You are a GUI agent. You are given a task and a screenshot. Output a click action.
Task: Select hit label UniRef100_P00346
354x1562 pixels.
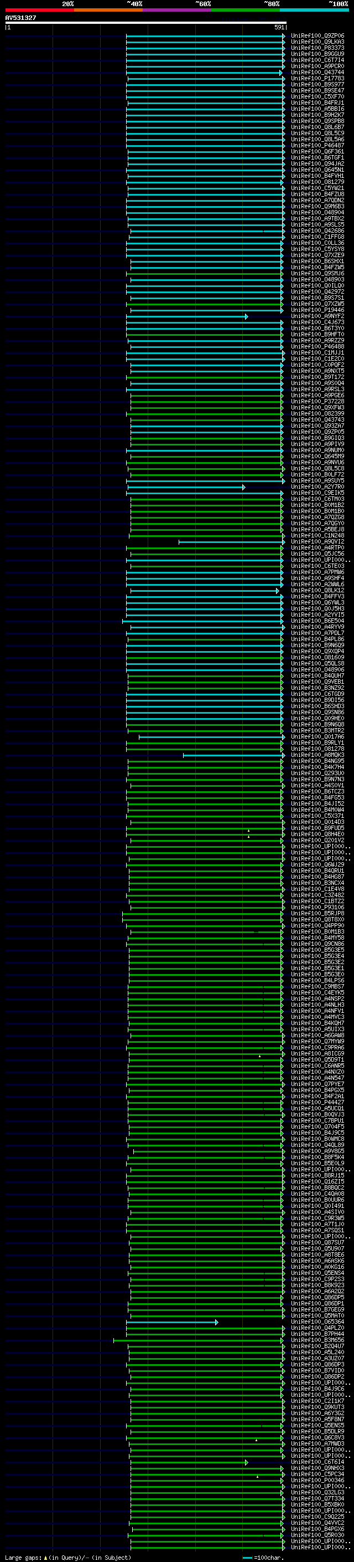317,1481
